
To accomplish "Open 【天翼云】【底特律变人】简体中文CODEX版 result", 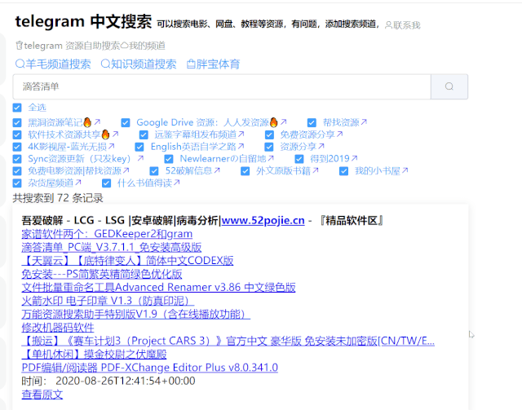I will coord(127,261).
